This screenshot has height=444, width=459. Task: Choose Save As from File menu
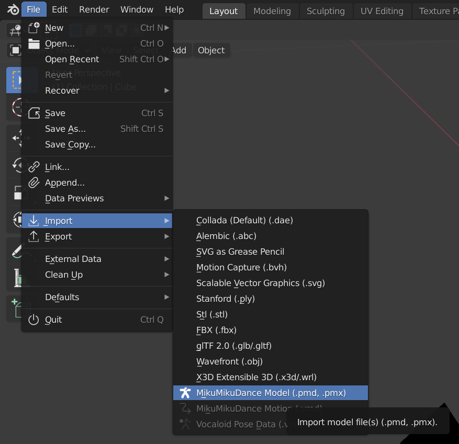(65, 129)
